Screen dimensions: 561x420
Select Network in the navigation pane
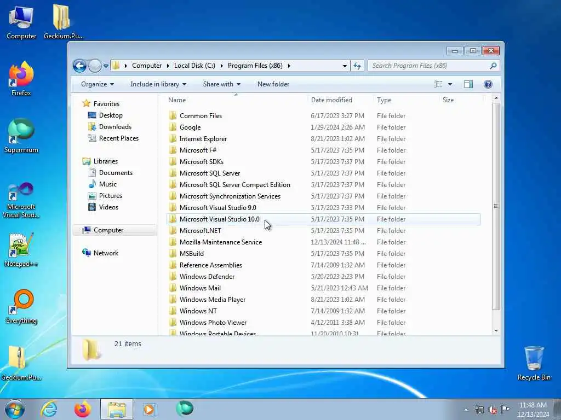[x=106, y=253]
